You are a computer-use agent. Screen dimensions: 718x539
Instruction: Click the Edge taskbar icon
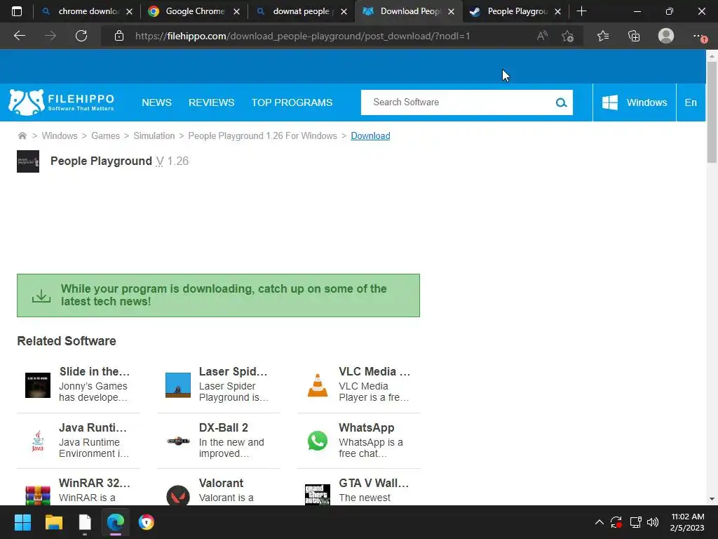point(116,522)
